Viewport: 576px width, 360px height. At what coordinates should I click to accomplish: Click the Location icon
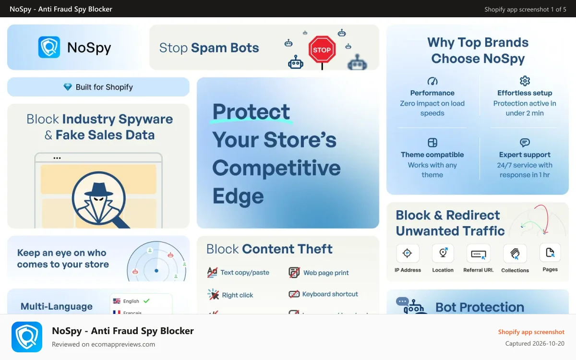[443, 253]
